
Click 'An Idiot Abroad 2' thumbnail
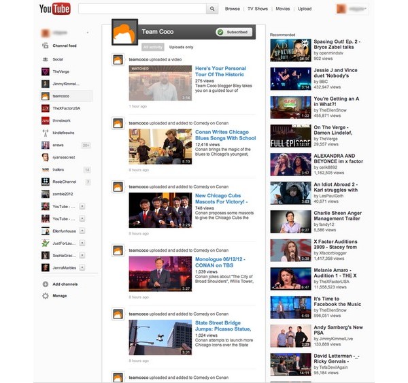coord(290,193)
